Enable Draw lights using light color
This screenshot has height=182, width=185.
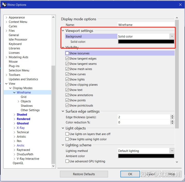click(x=67, y=139)
